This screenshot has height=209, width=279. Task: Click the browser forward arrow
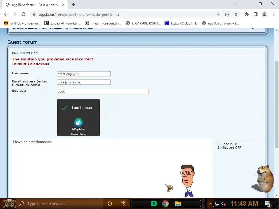[15, 14]
